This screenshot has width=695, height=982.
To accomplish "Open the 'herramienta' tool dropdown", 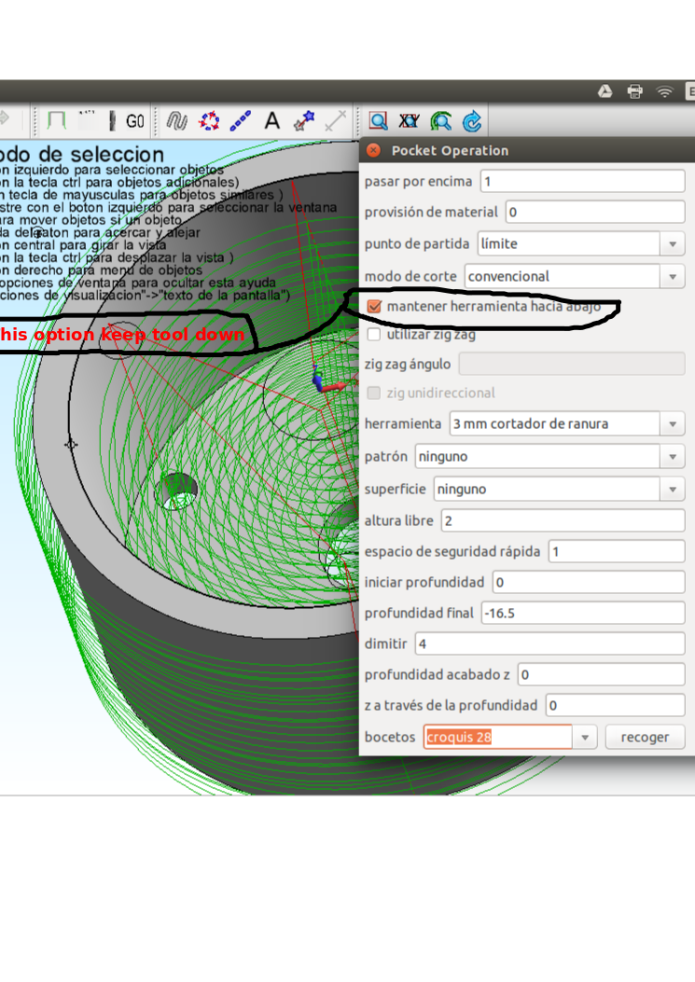I will 672,424.
